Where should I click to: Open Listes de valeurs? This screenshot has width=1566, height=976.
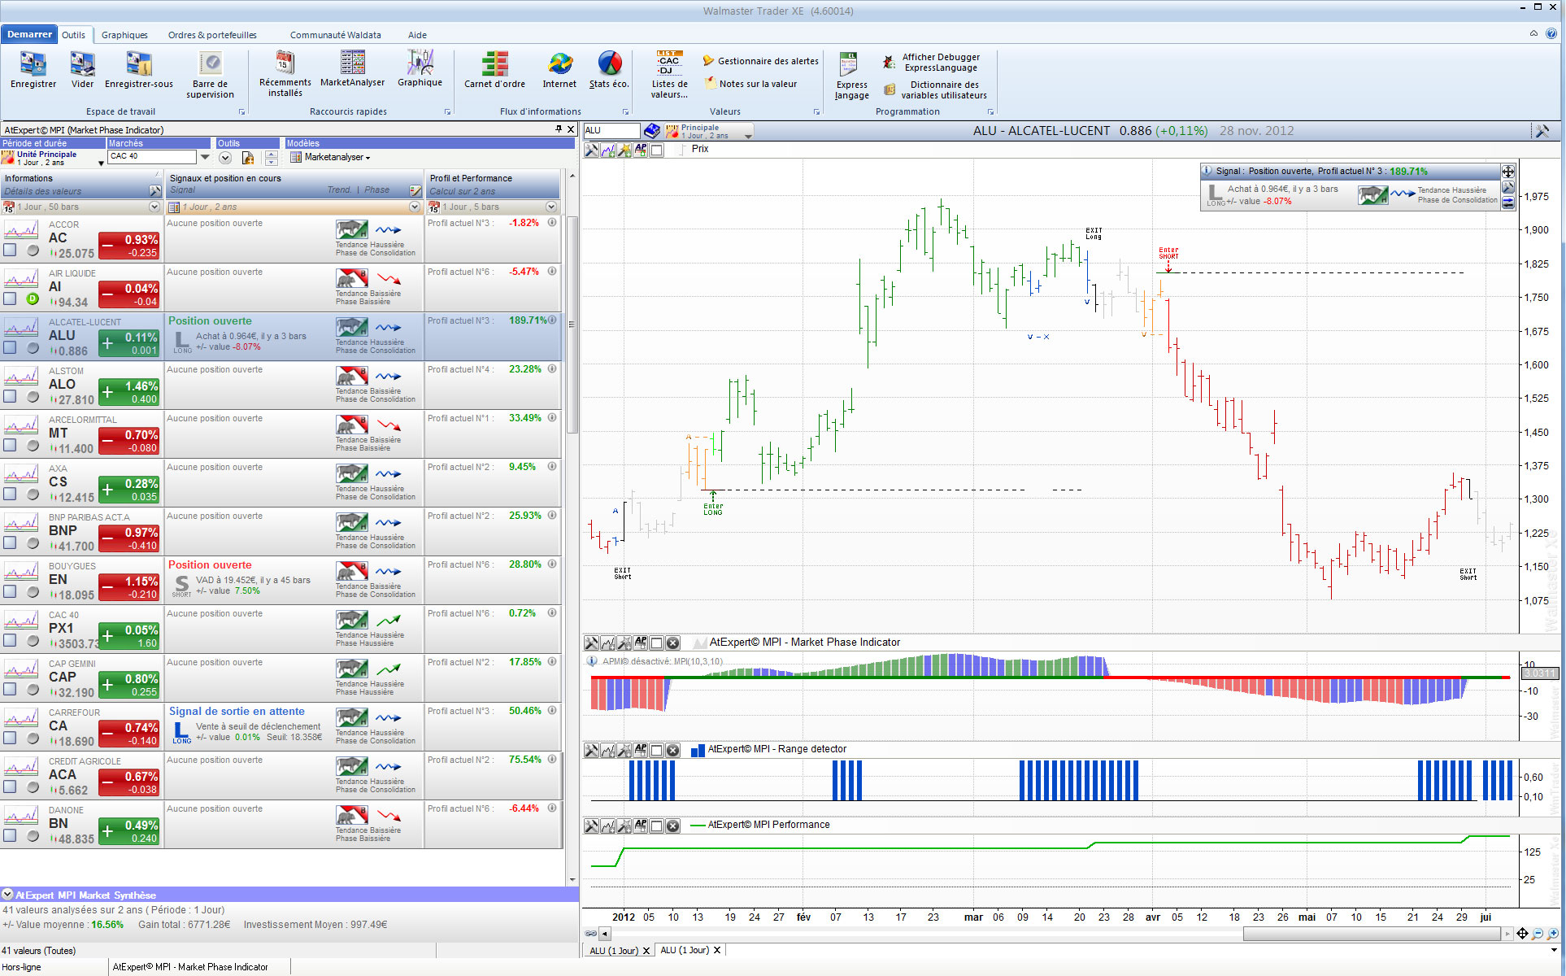[669, 75]
